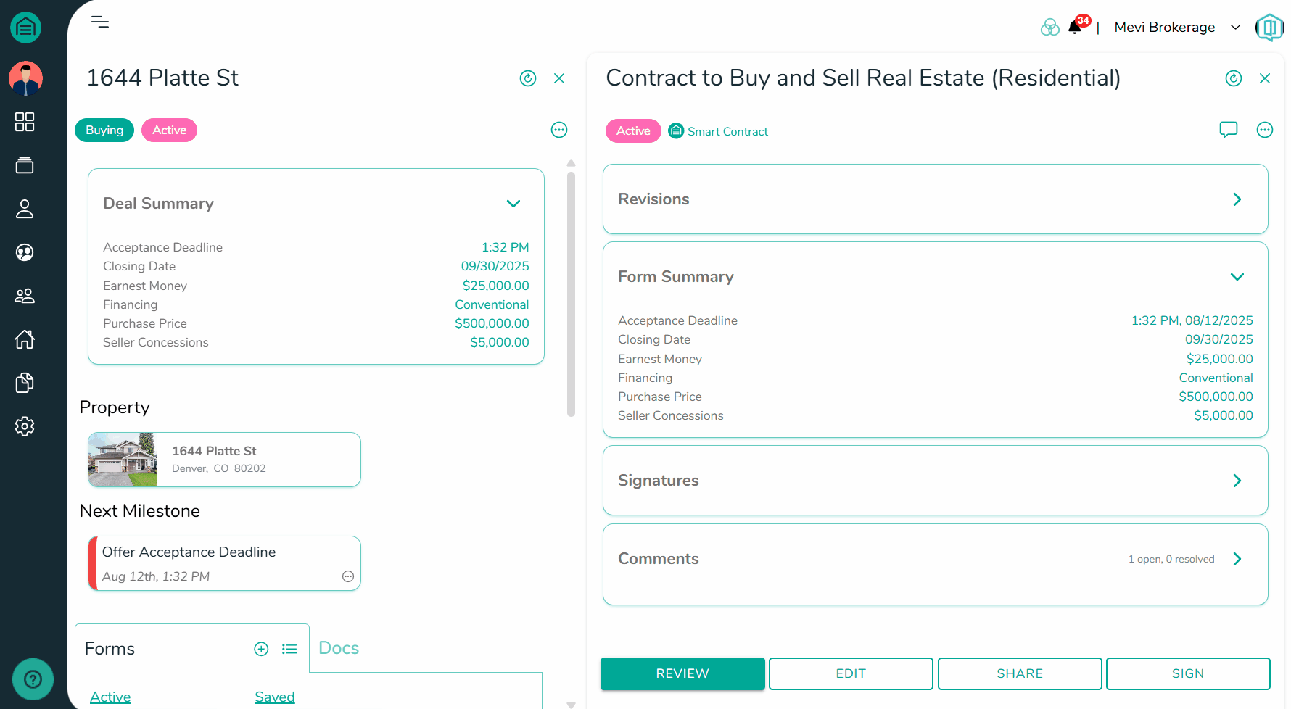The width and height of the screenshot is (1291, 709).
Task: Open the 1644 Platte St property thumbnail
Action: click(123, 460)
